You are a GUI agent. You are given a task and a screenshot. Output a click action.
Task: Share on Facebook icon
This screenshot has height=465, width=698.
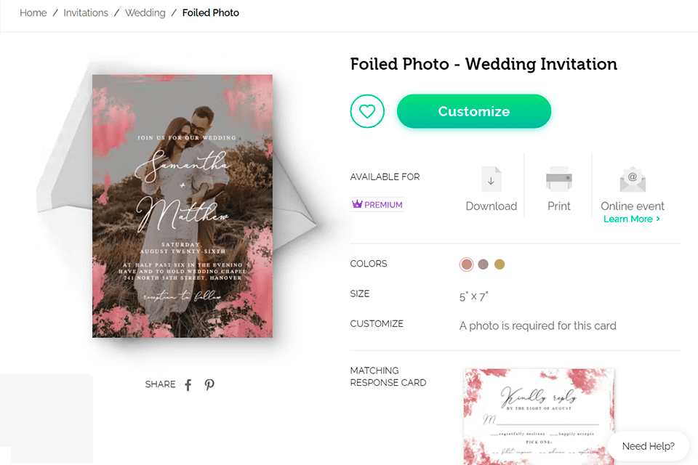tap(188, 384)
